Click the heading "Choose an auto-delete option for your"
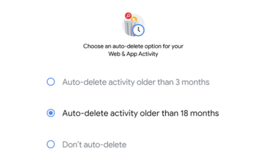 pyautogui.click(x=133, y=46)
